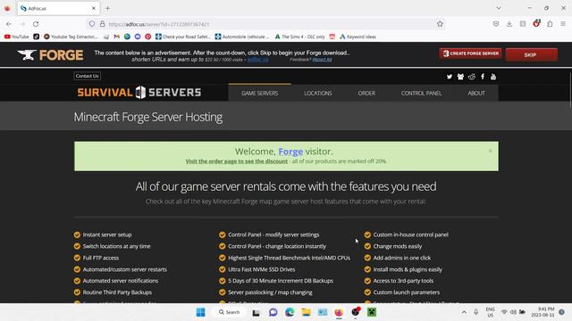Open Survival Servers Reddit icon
The height and width of the screenshot is (321, 572).
tap(472, 77)
